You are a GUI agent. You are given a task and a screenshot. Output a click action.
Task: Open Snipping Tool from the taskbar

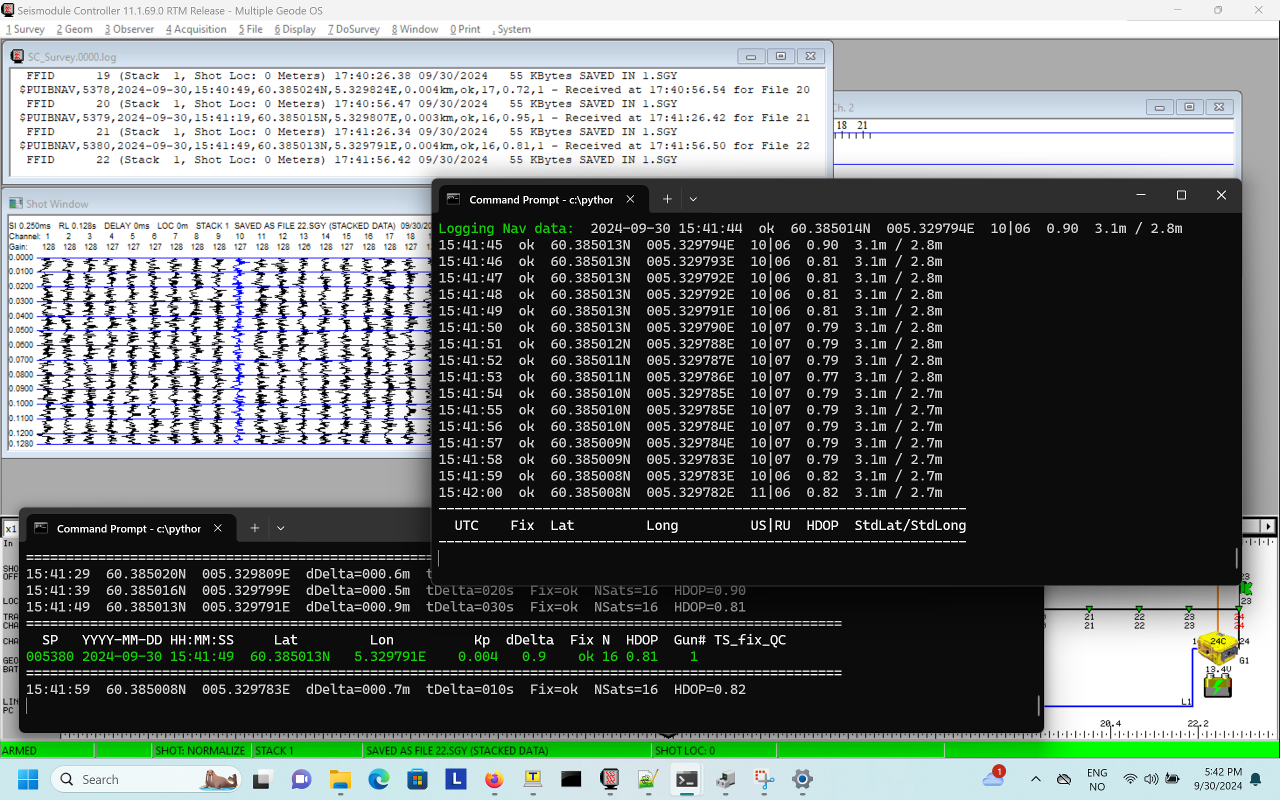tap(763, 779)
